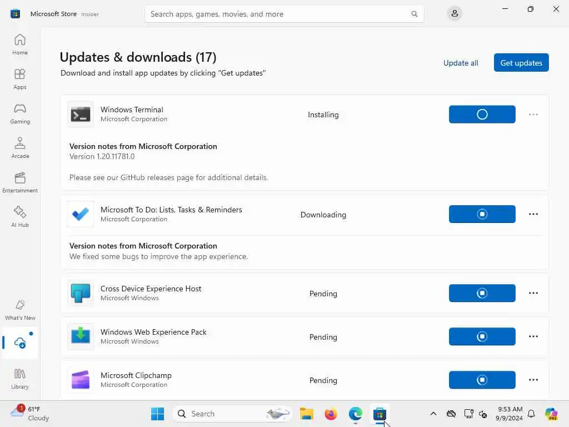Click the Microsoft Store taskbar icon
Viewport: 569px width, 427px height.
(380, 414)
